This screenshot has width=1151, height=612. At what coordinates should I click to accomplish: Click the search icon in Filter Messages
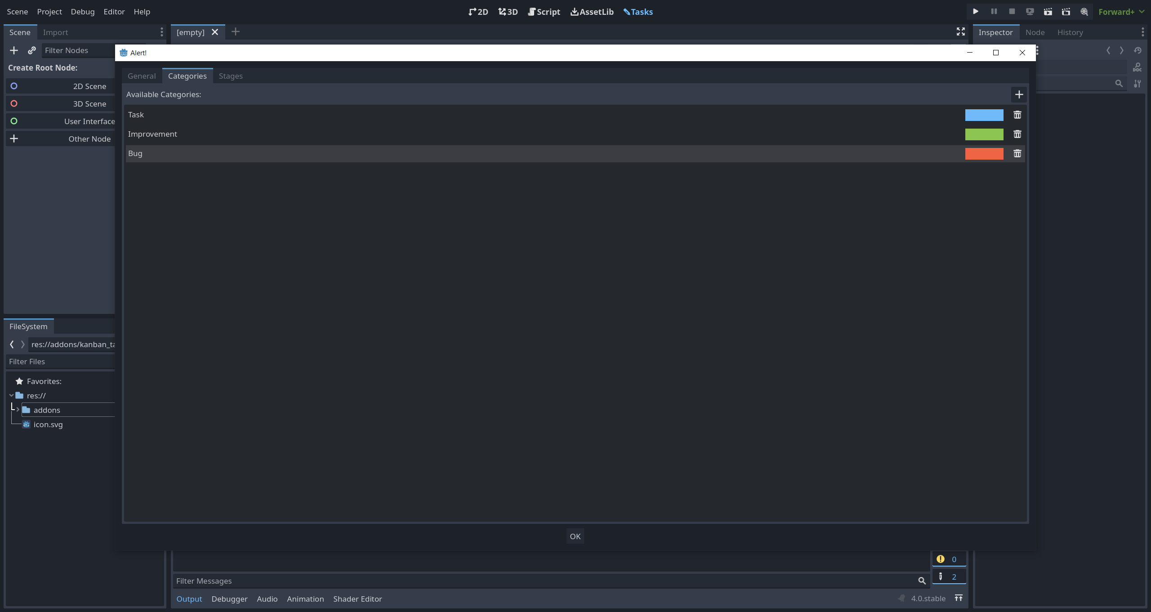pos(922,581)
